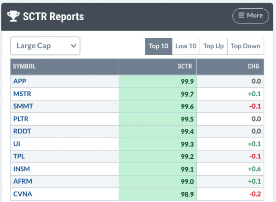Open the More menu button
This screenshot has width=276, height=202.
251,16
